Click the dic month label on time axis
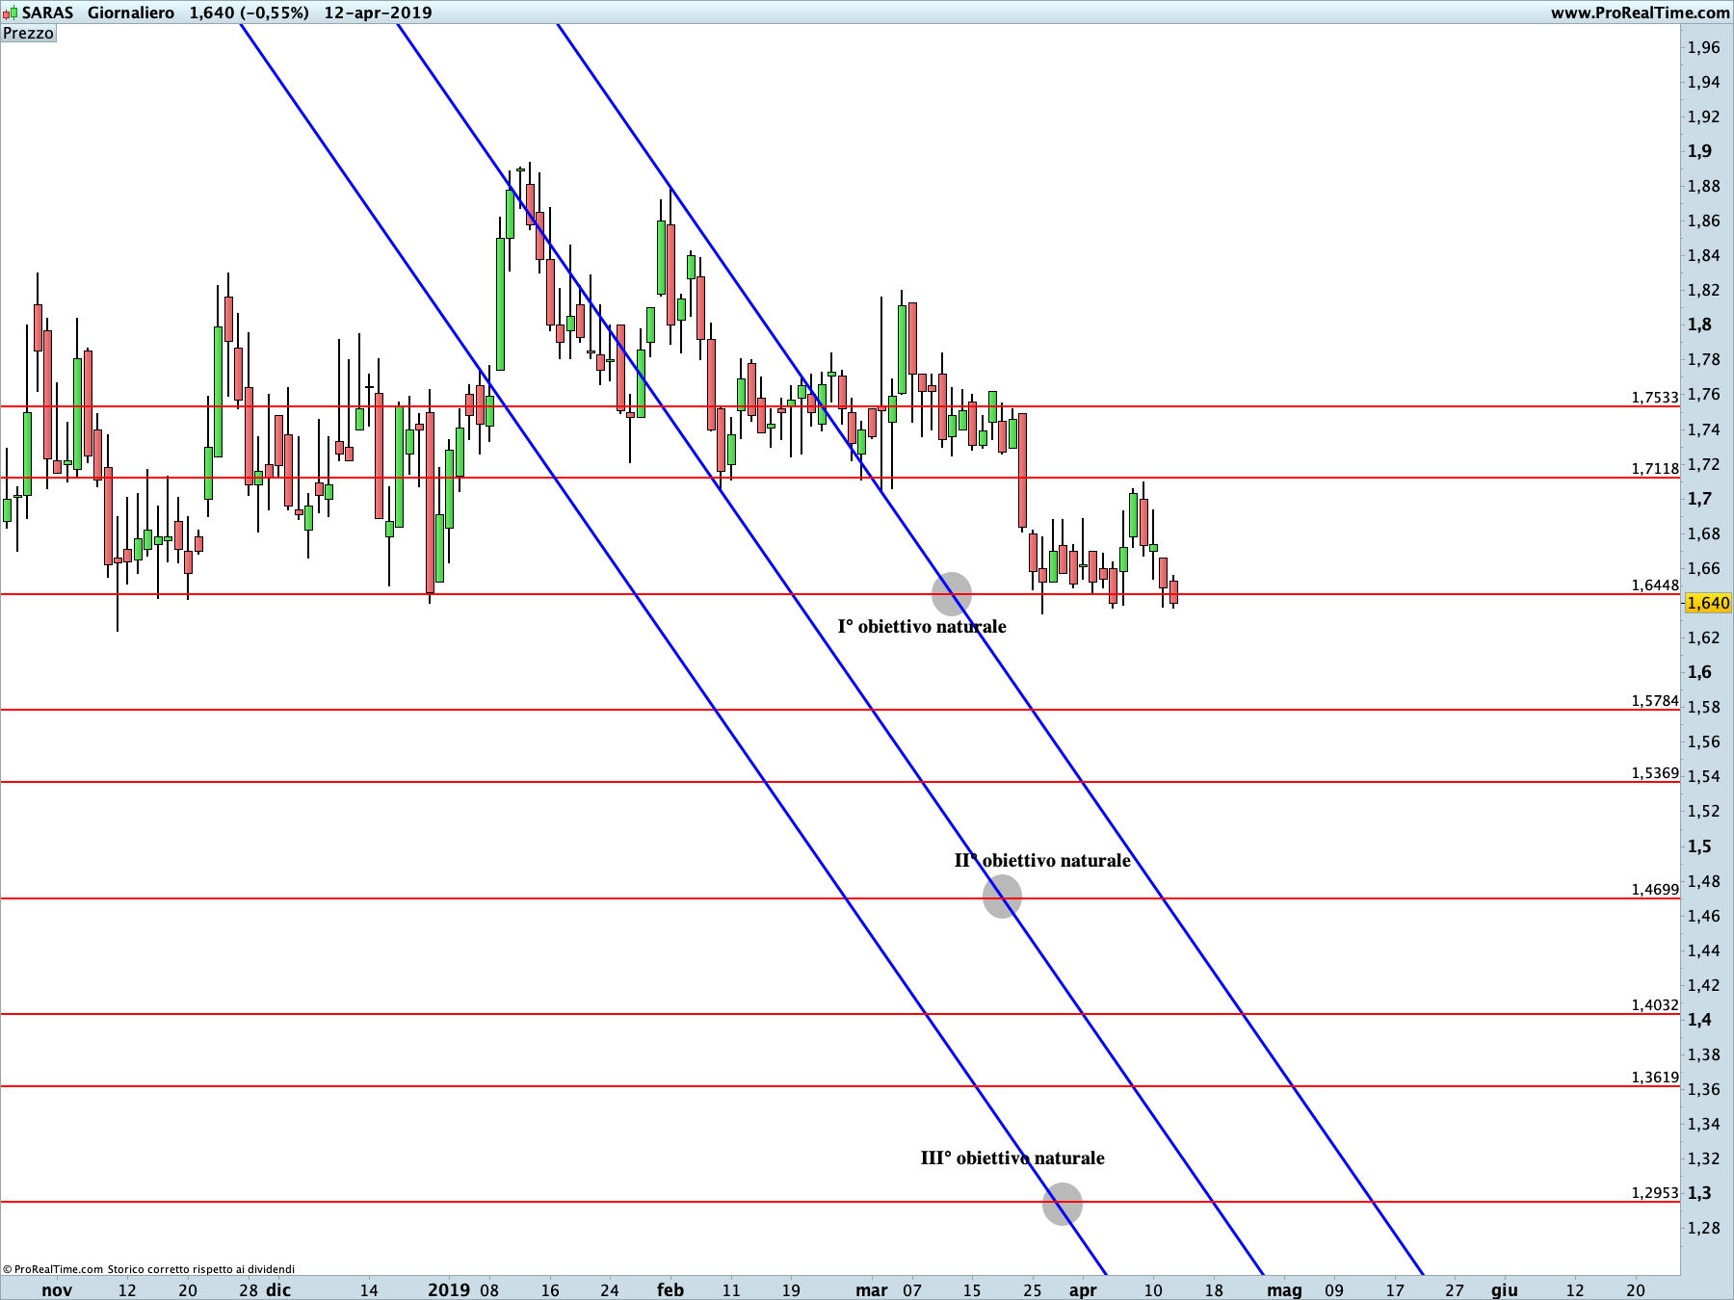This screenshot has height=1300, width=1734. [278, 1289]
